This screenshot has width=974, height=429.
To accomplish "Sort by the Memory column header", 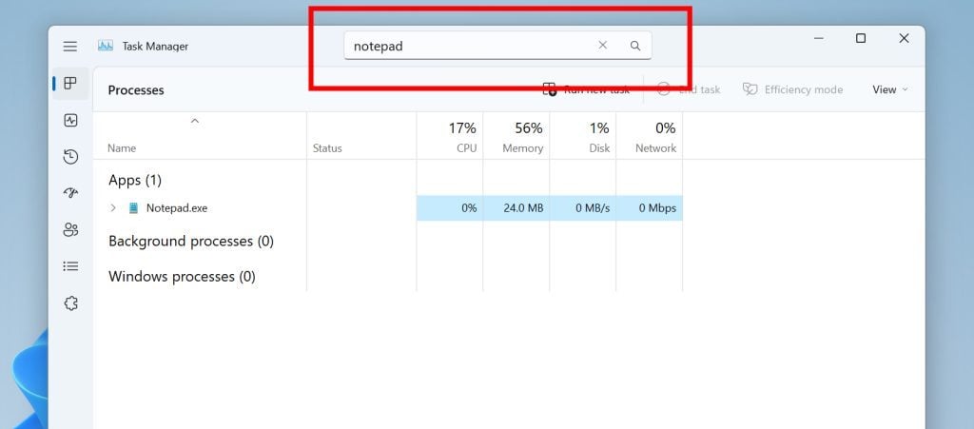I will (x=522, y=148).
